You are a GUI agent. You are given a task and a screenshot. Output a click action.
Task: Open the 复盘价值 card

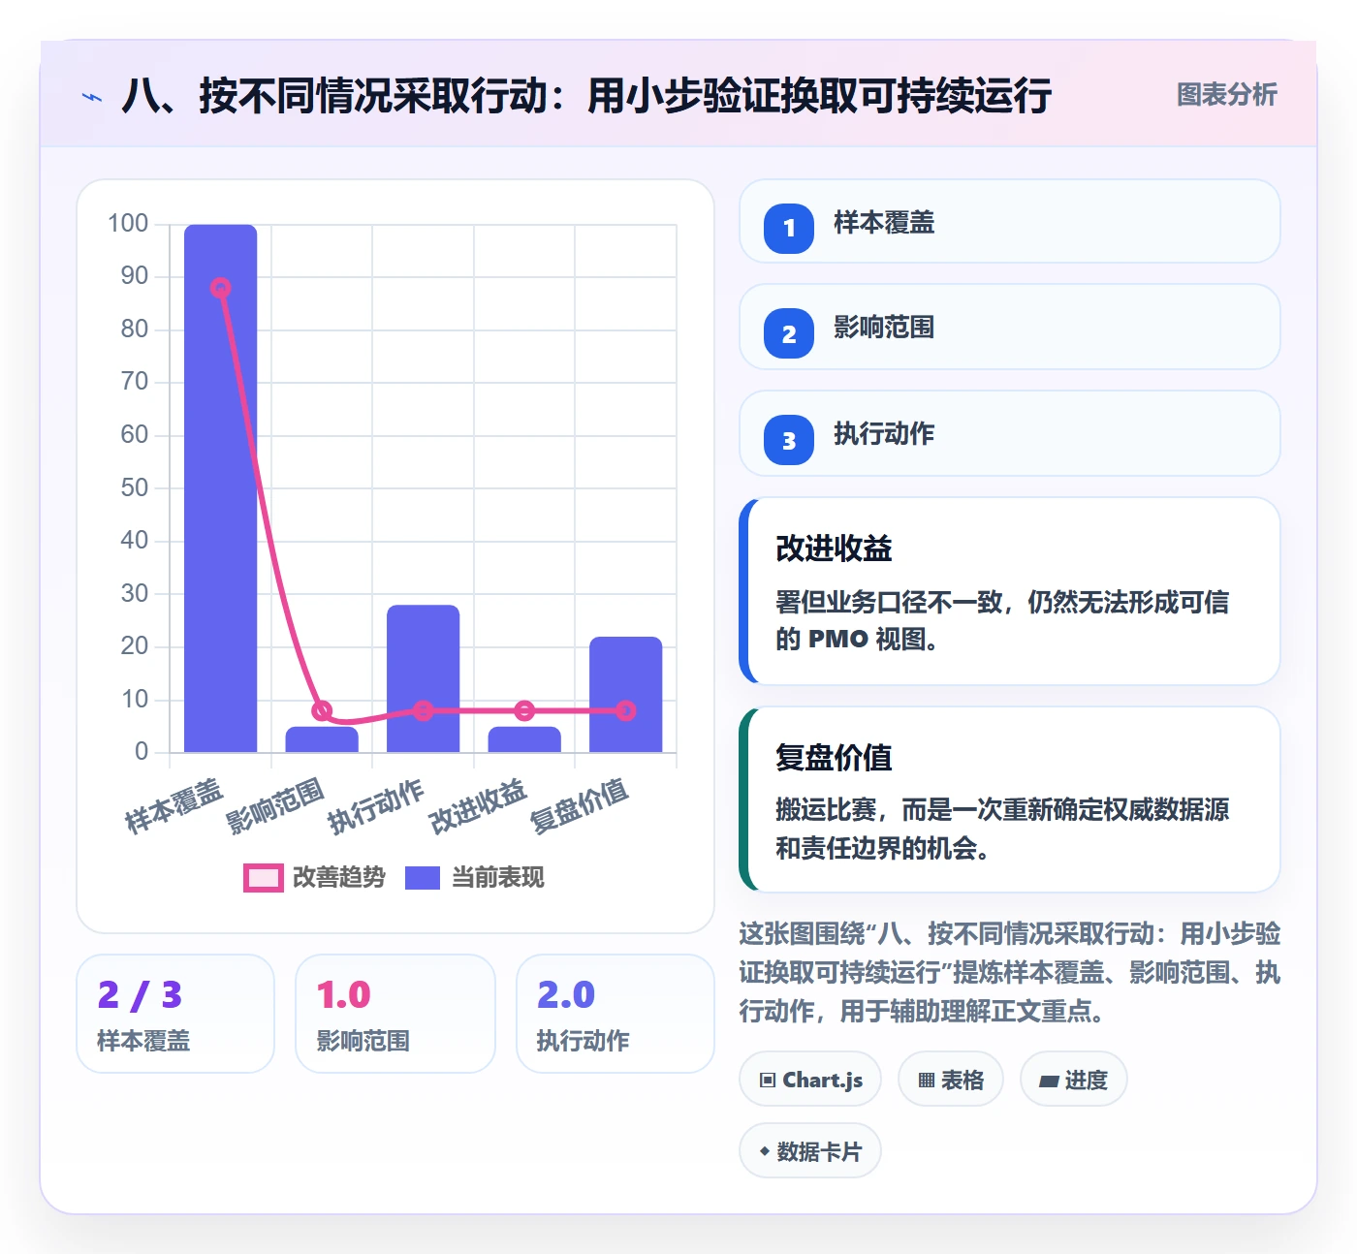tap(1010, 799)
